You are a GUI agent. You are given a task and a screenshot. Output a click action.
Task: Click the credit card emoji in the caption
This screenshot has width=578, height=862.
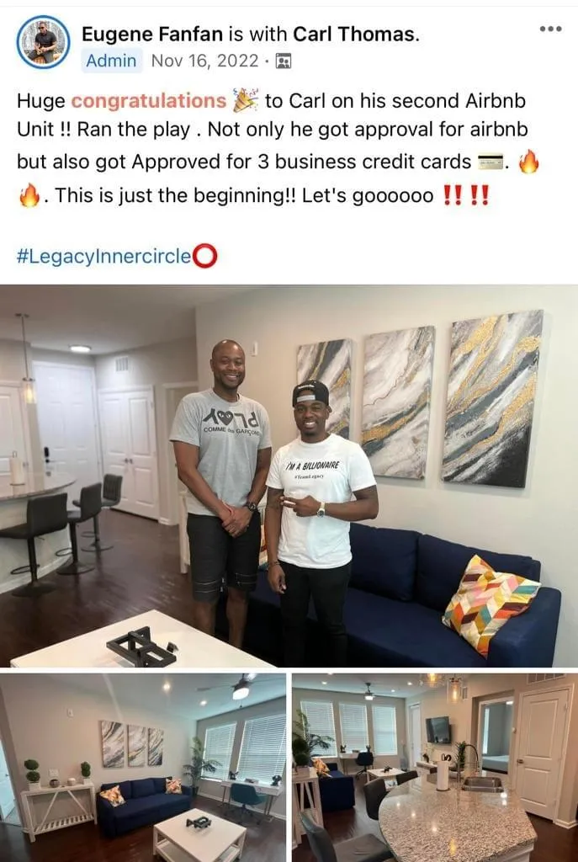[x=491, y=162]
